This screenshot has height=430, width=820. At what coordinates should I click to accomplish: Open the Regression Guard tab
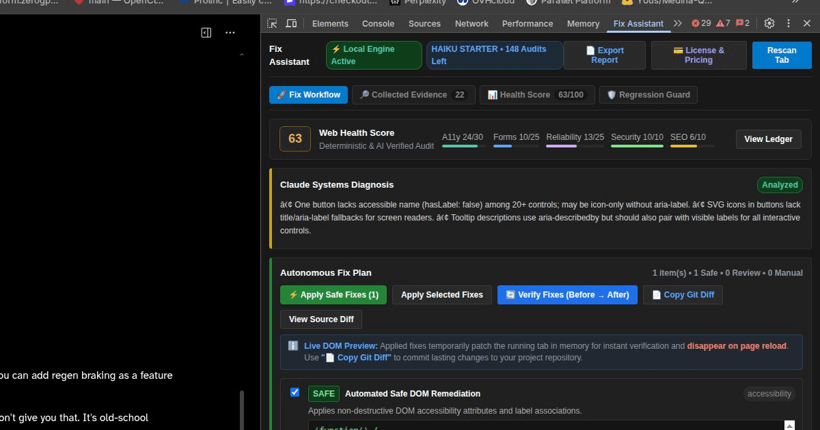[648, 95]
